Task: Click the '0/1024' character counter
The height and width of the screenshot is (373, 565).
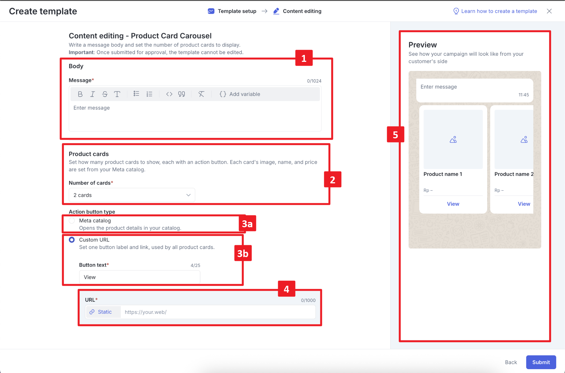Action: (x=314, y=81)
